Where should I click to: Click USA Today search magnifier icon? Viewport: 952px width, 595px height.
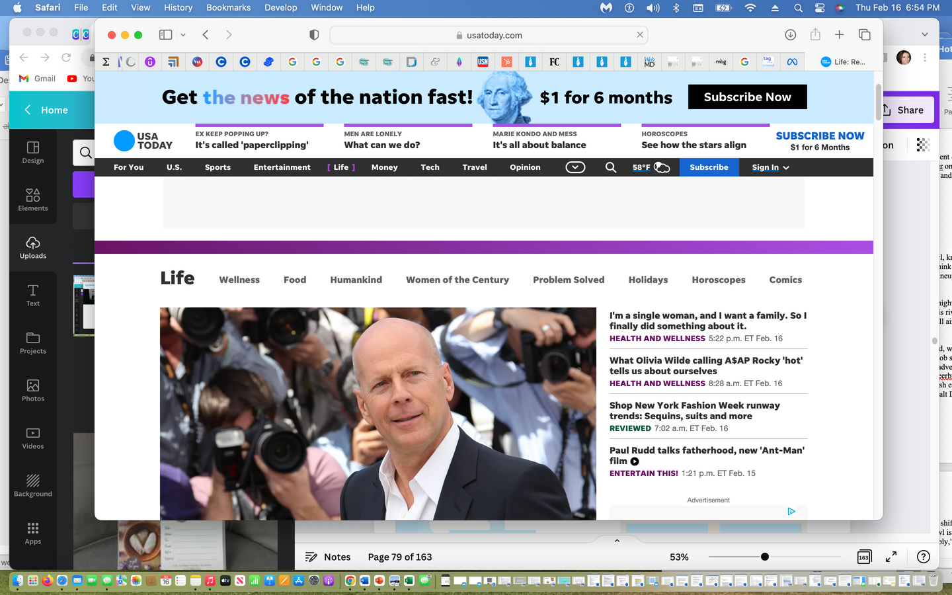click(611, 168)
